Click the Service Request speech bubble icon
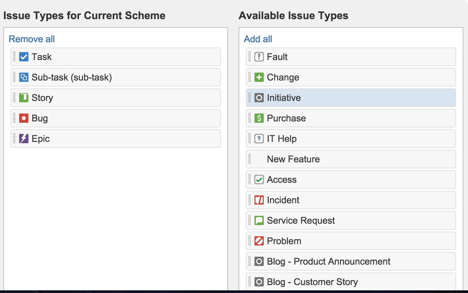The height and width of the screenshot is (293, 468). coord(259,221)
